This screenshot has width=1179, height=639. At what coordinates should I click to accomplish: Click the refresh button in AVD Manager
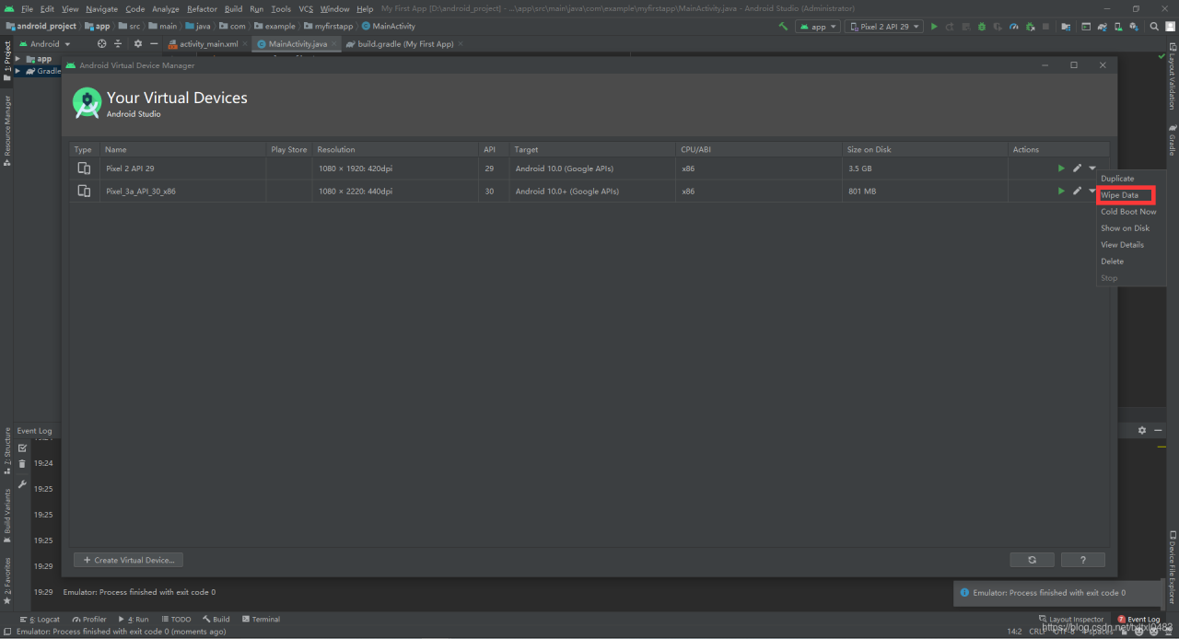pos(1032,560)
